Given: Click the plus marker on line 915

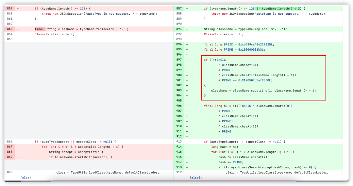Looking at the screenshot, I should click(187, 152).
